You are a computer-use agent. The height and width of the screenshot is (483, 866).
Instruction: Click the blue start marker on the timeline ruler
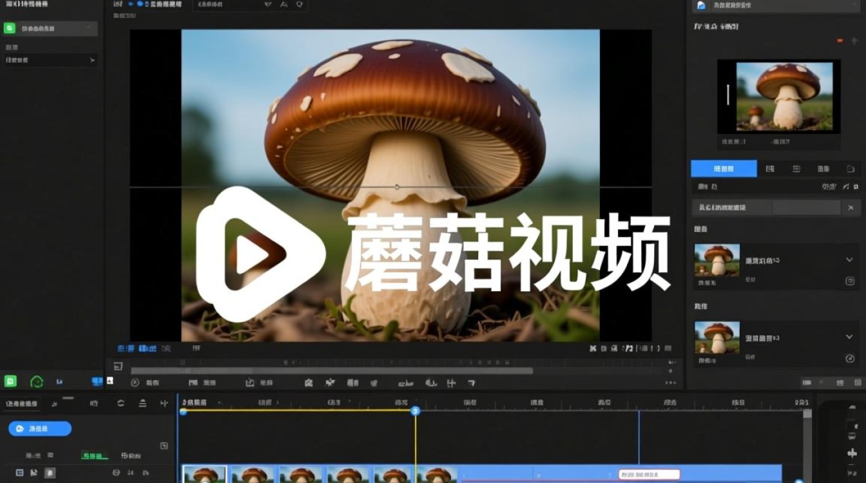click(183, 411)
